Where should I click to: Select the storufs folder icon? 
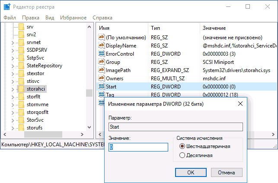(21, 128)
